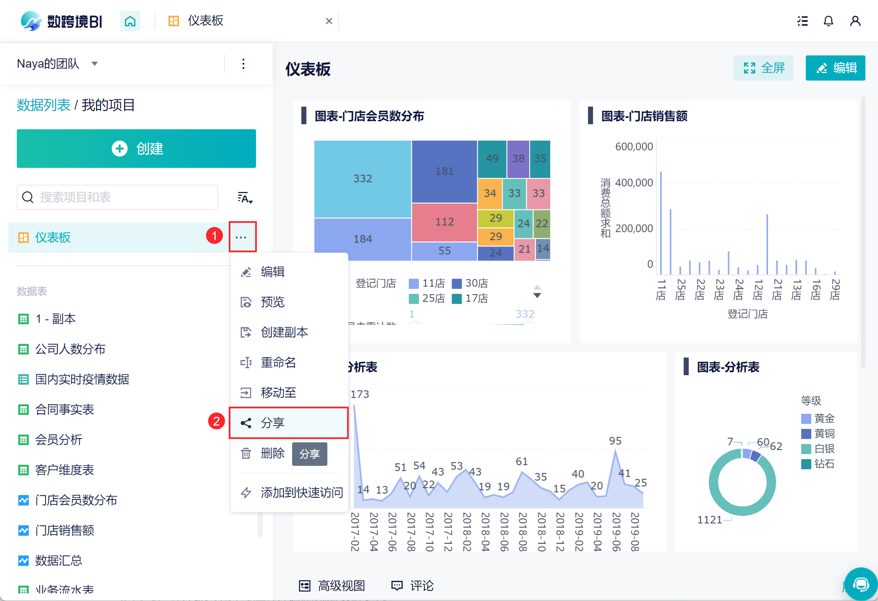Page up the treemap legend arrow
This screenshot has width=878, height=601.
click(x=537, y=287)
